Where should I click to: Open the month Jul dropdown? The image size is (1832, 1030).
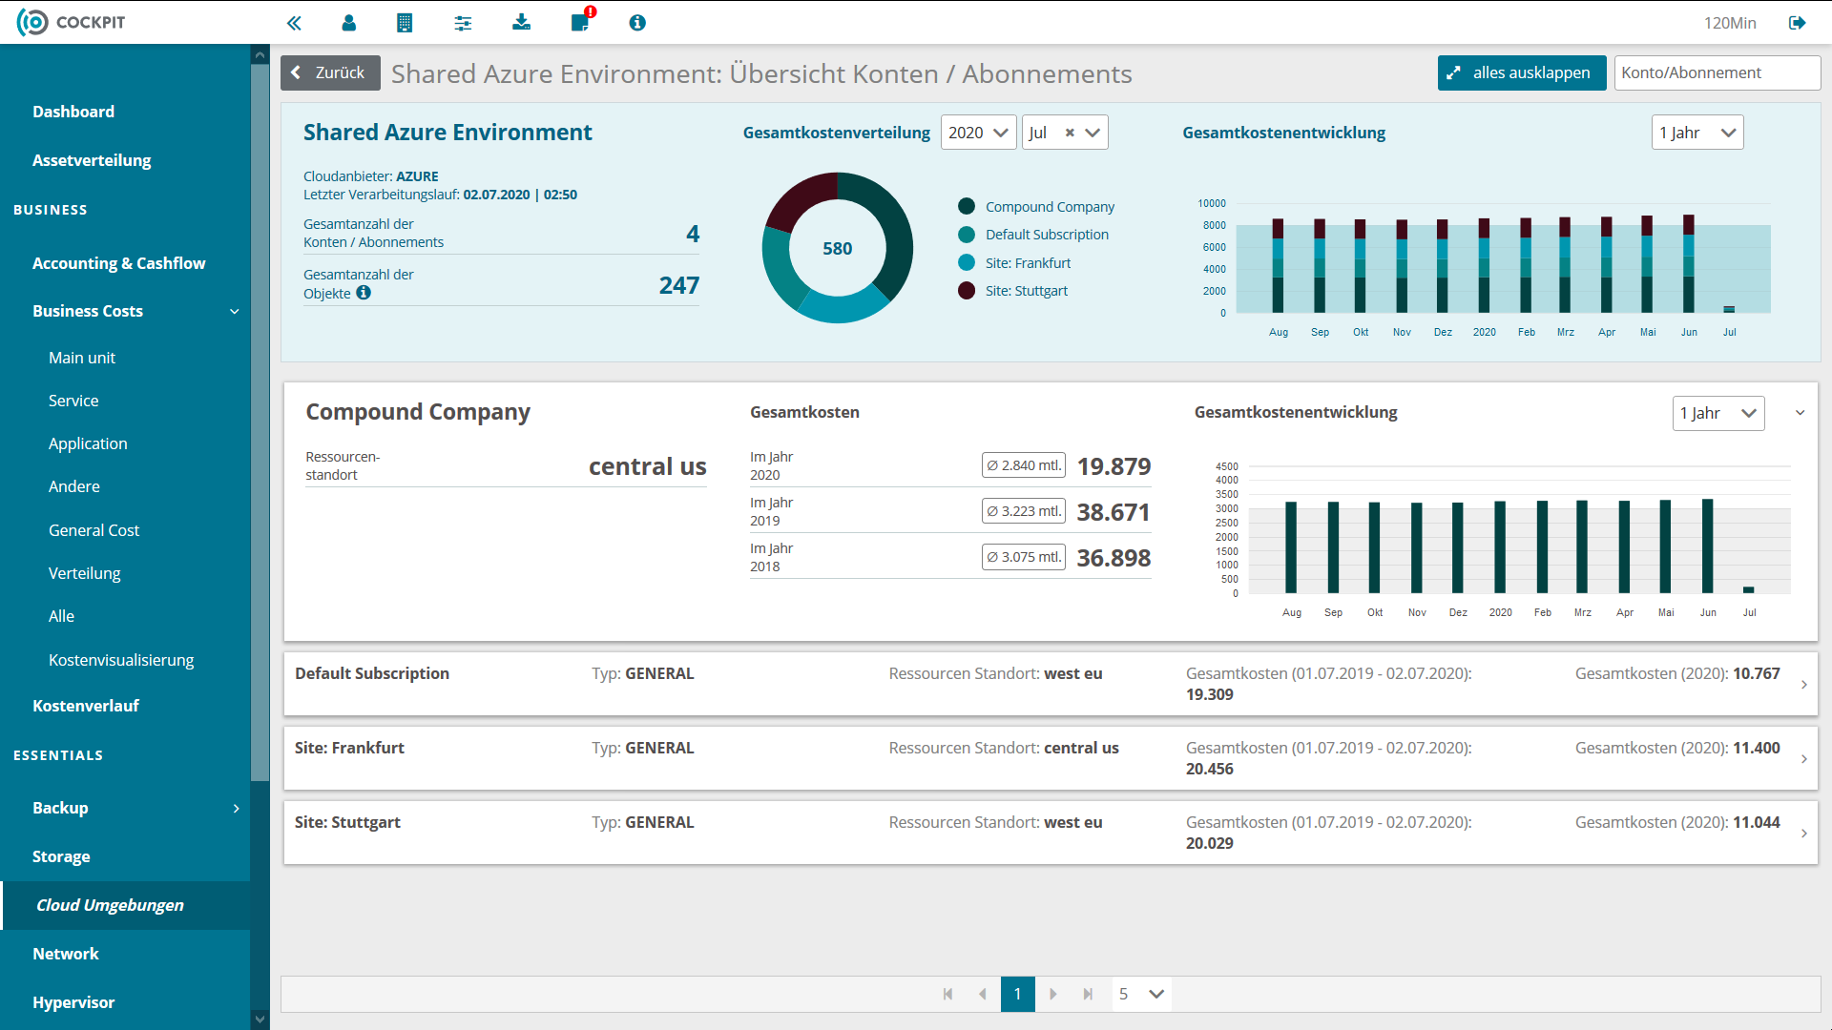pos(1065,133)
